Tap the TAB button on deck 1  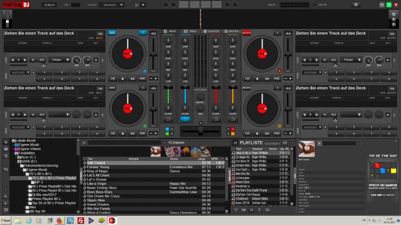(x=100, y=33)
